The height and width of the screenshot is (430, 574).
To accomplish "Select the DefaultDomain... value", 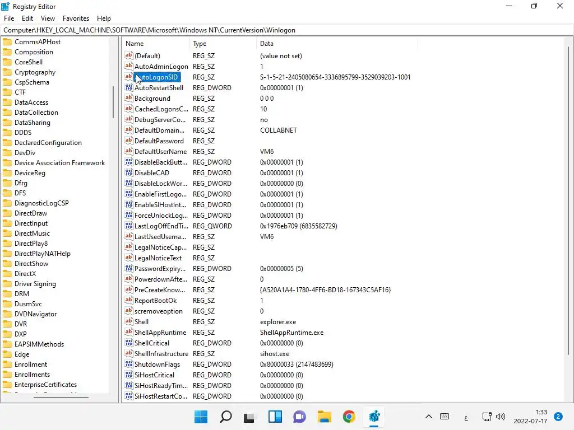I will click(x=159, y=130).
